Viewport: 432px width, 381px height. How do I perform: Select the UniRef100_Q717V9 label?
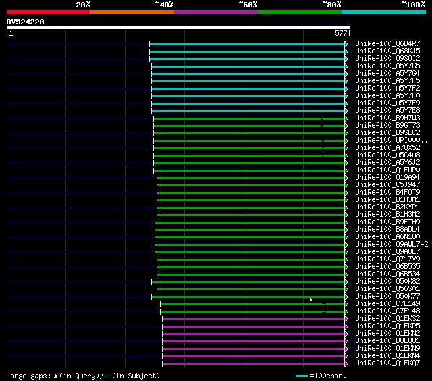[387, 259]
